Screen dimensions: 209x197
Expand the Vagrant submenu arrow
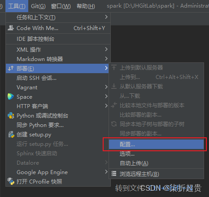106,87
